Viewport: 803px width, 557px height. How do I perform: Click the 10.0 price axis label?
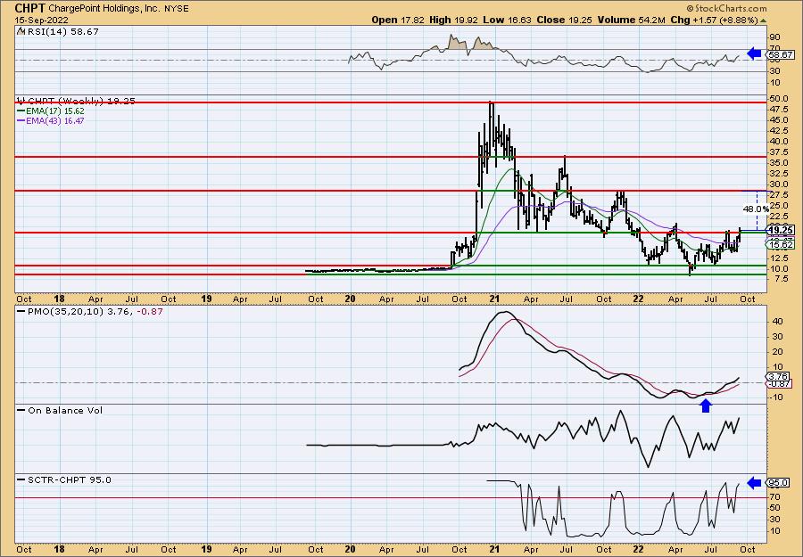click(779, 269)
